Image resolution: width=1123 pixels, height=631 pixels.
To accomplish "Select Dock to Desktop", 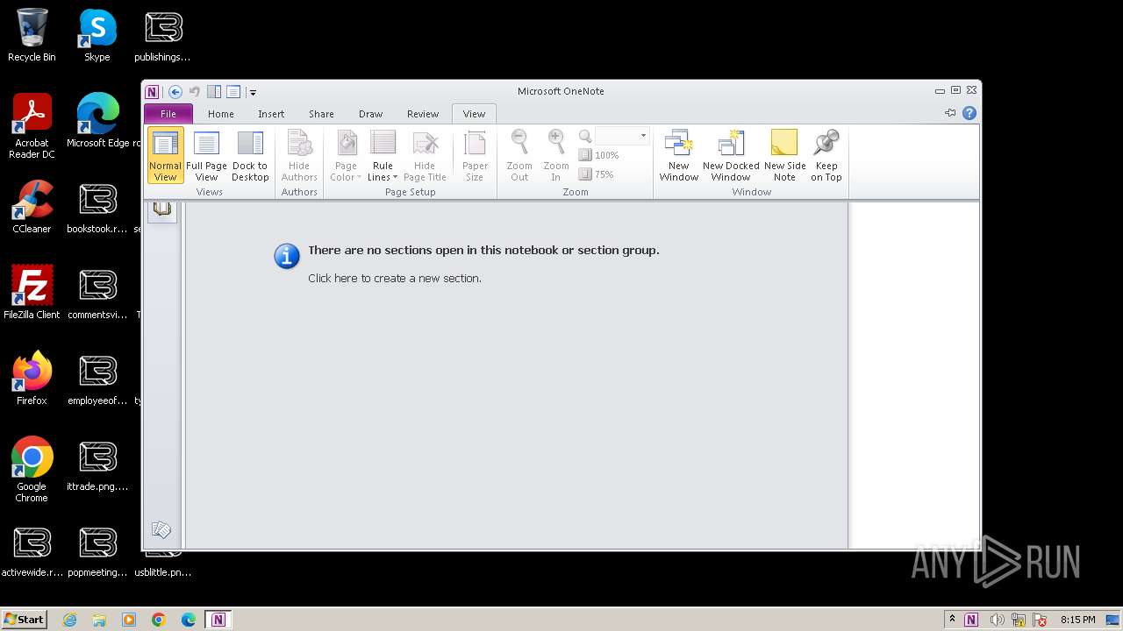I will (x=250, y=155).
